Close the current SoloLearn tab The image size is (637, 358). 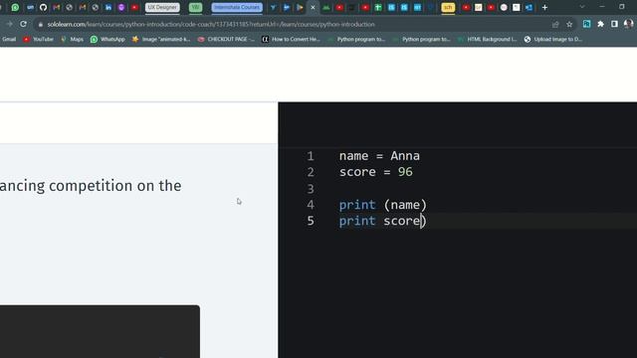313,7
